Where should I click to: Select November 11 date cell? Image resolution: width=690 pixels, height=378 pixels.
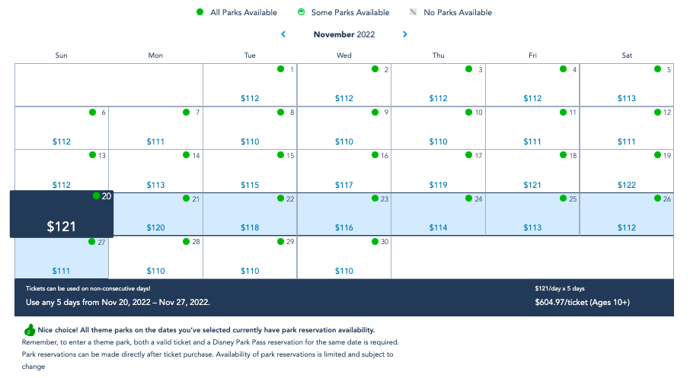pyautogui.click(x=532, y=128)
